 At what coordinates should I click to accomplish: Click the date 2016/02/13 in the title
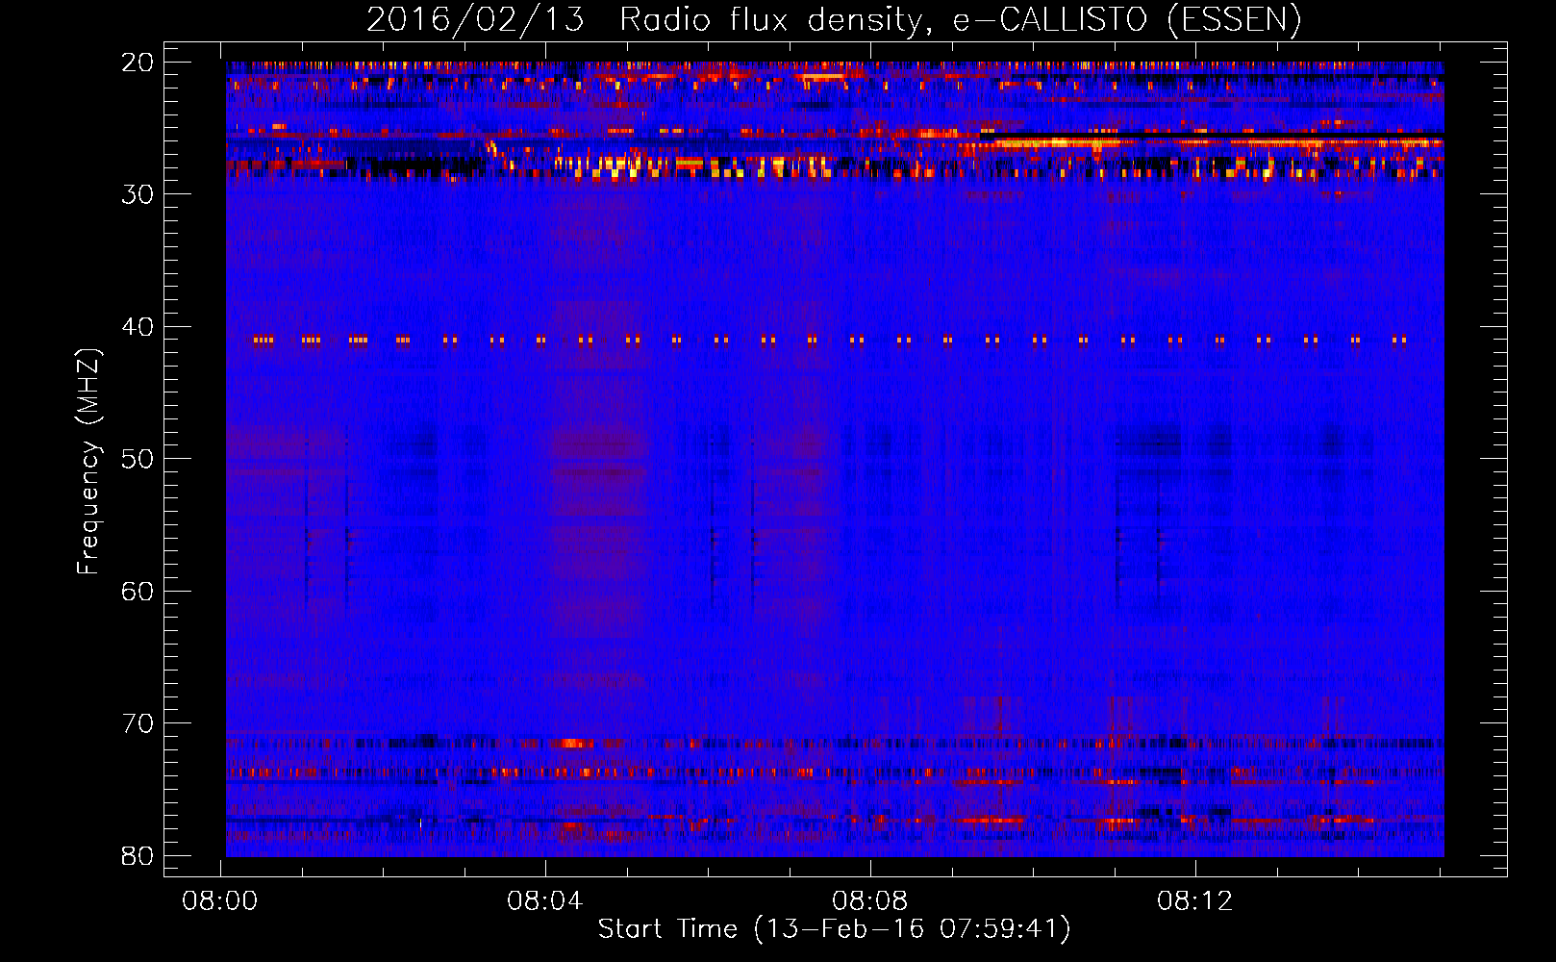click(x=475, y=20)
